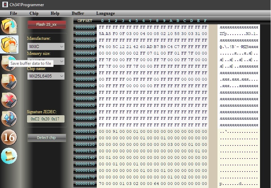
Task: Click the red Flash 25_xx button
Action: click(47, 25)
